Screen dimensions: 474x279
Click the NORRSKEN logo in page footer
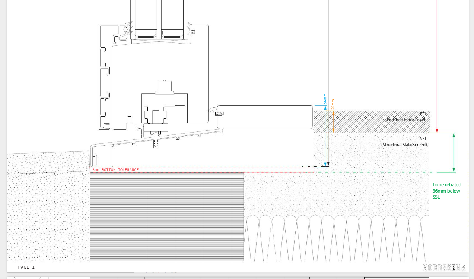(444, 267)
